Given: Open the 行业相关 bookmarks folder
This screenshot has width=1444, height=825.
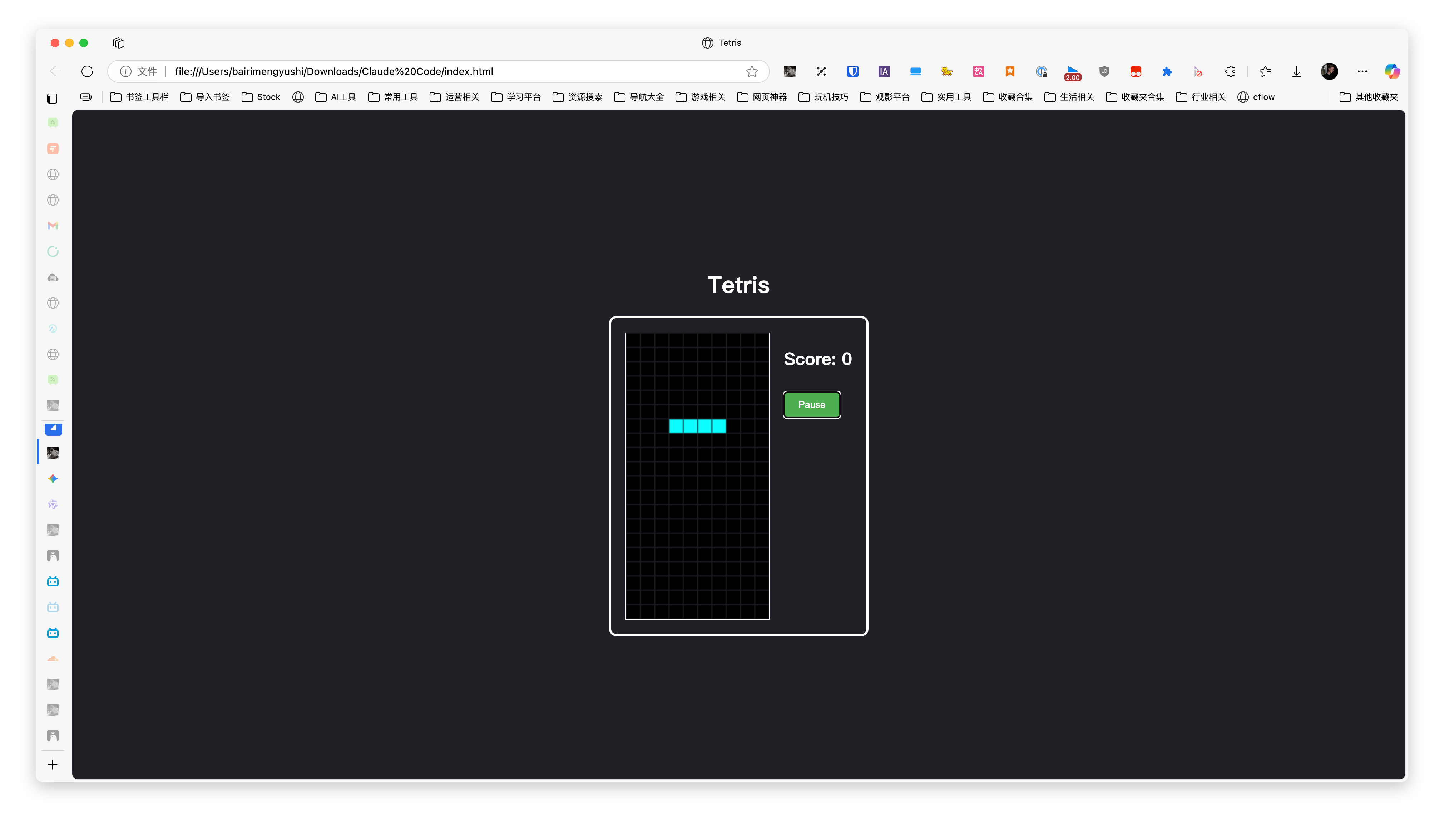Looking at the screenshot, I should point(1201,97).
